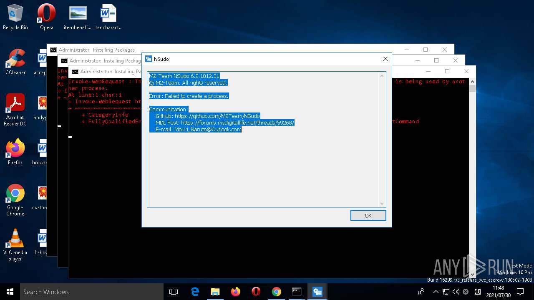Click the 'Error: Failed to create a process' line

[x=189, y=96]
